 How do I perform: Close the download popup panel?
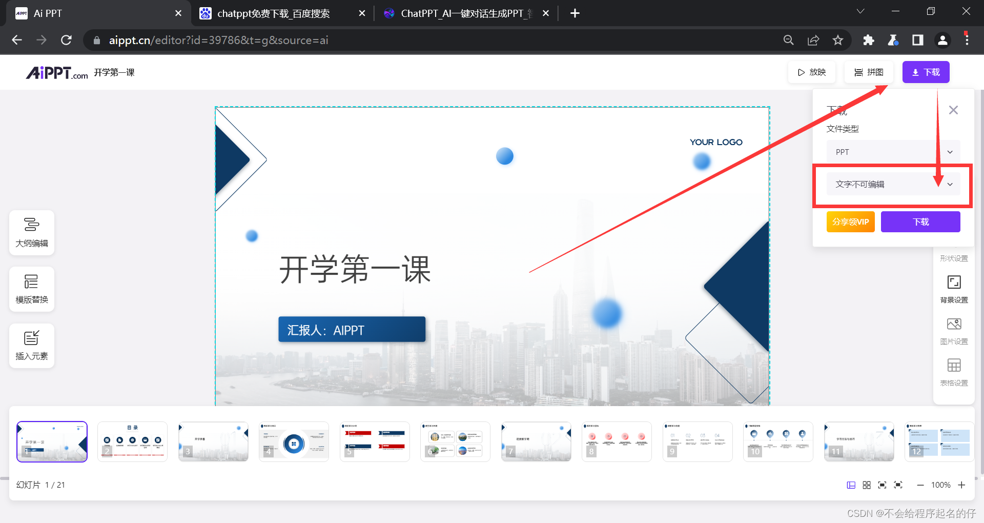click(x=953, y=109)
